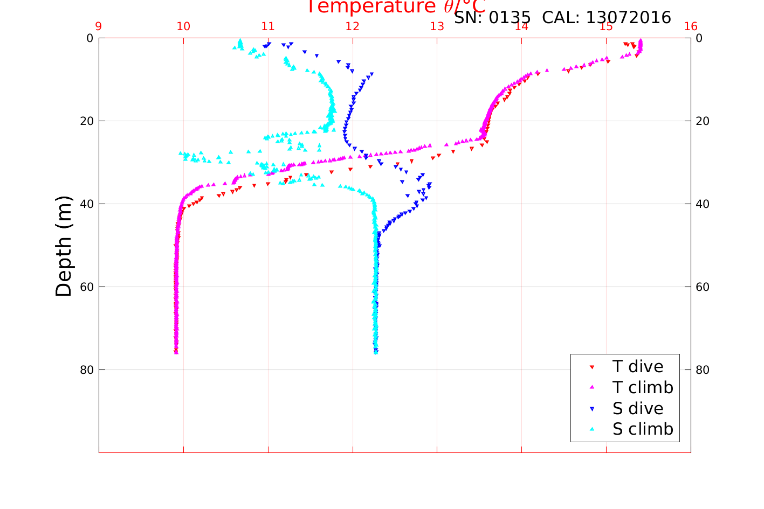This screenshot has width=764, height=509.
Task: Click depth tick 20 on right axis
Action: pos(703,121)
